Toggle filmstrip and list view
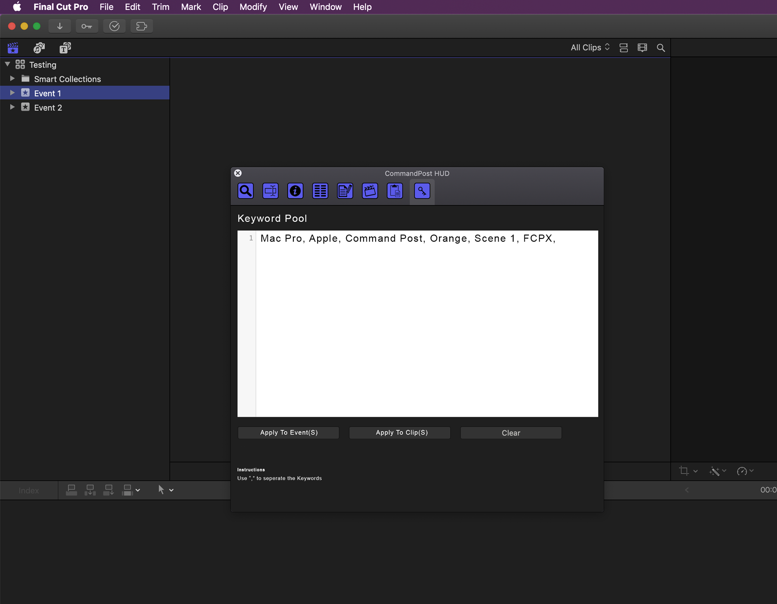Screen dimensions: 777x604 pos(624,48)
